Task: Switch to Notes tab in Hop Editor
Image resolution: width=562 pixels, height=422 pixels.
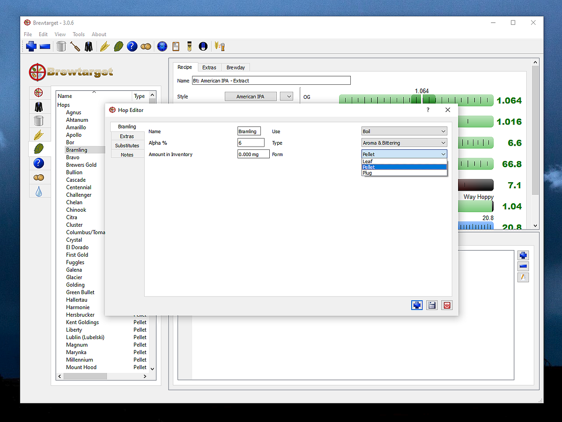Action: point(127,155)
